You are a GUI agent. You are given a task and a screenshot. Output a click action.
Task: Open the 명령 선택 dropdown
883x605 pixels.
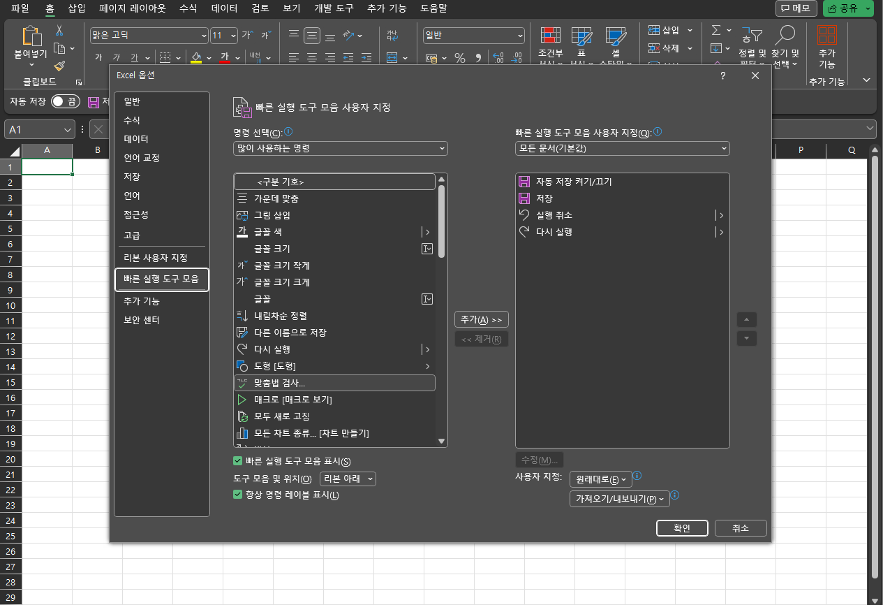pos(341,148)
